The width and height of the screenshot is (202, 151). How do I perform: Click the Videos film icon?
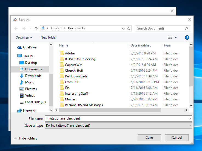21,95
